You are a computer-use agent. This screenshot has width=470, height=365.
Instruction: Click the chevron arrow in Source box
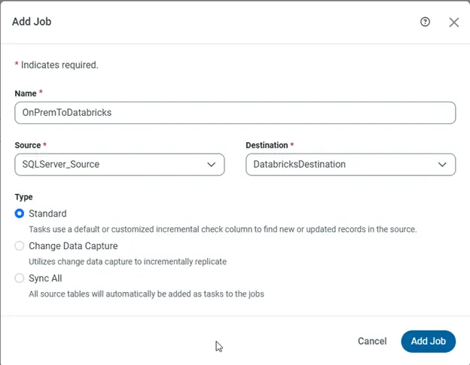212,164
